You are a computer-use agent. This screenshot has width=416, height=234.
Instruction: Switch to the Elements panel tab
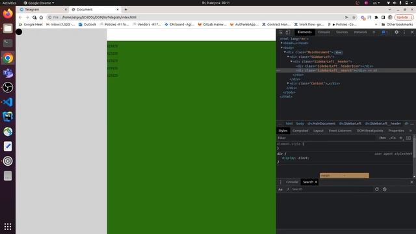click(x=305, y=32)
